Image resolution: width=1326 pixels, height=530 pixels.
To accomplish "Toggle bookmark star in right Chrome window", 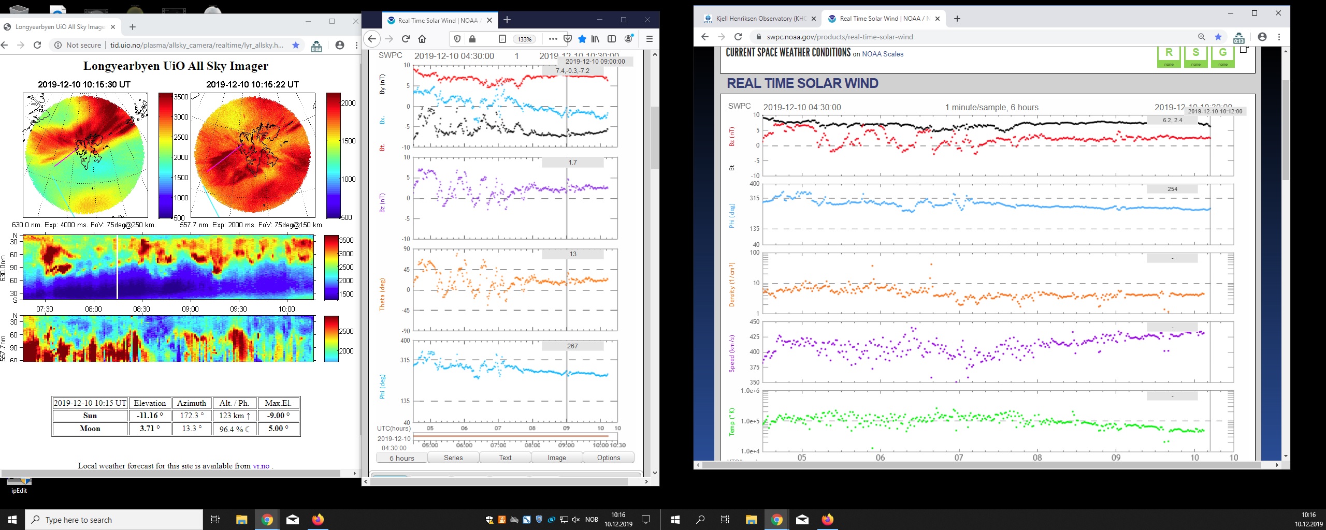I will coord(1218,37).
